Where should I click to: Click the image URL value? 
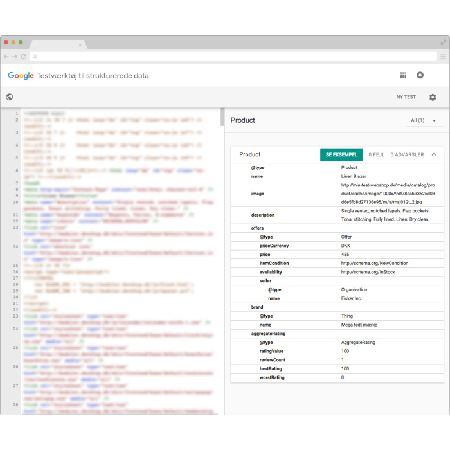click(x=388, y=194)
